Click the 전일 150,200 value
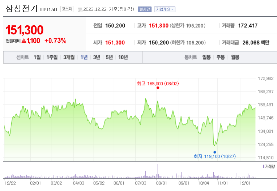Viewport: 277px width, 191px height. [x=115, y=26]
